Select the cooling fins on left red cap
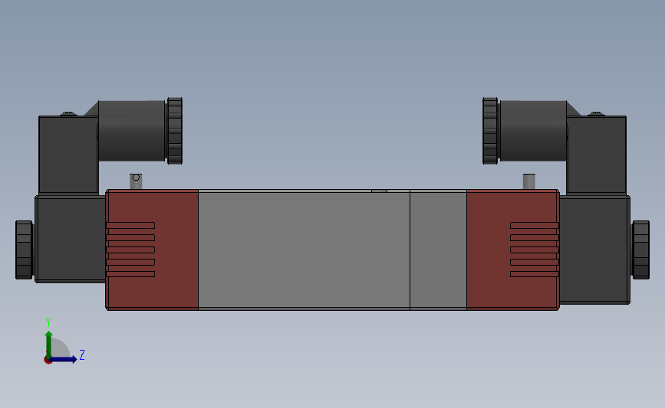This screenshot has width=665, height=408. [x=130, y=250]
